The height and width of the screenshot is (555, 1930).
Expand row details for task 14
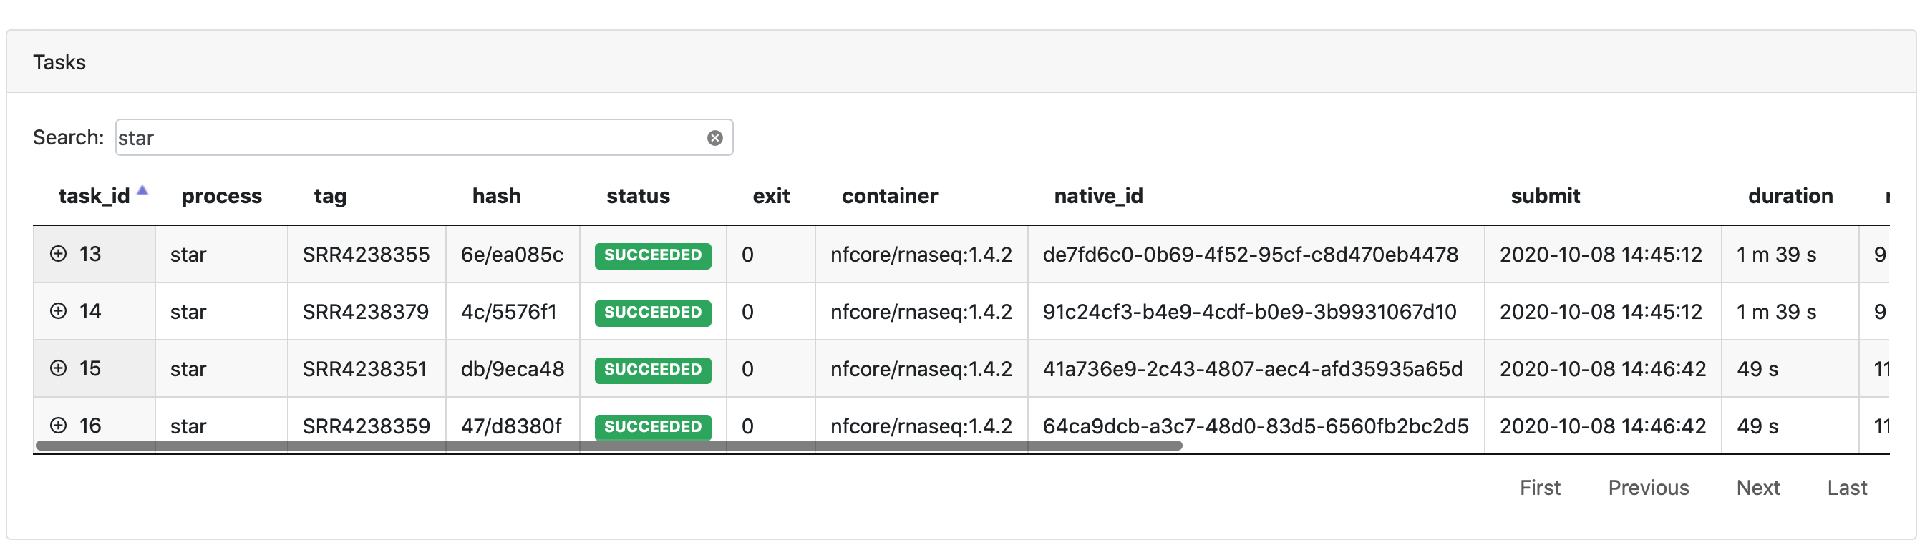[x=59, y=311]
